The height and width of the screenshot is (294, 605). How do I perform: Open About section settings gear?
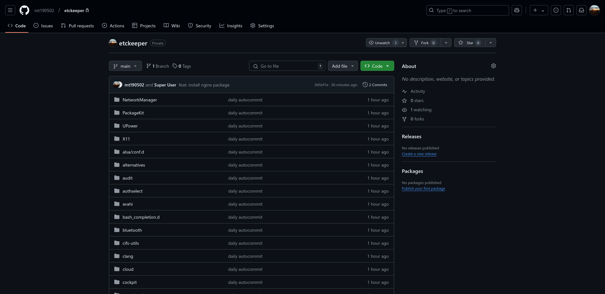click(494, 66)
